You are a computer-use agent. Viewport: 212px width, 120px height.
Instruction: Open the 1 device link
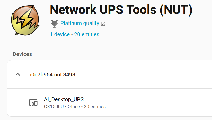pyautogui.click(x=60, y=34)
